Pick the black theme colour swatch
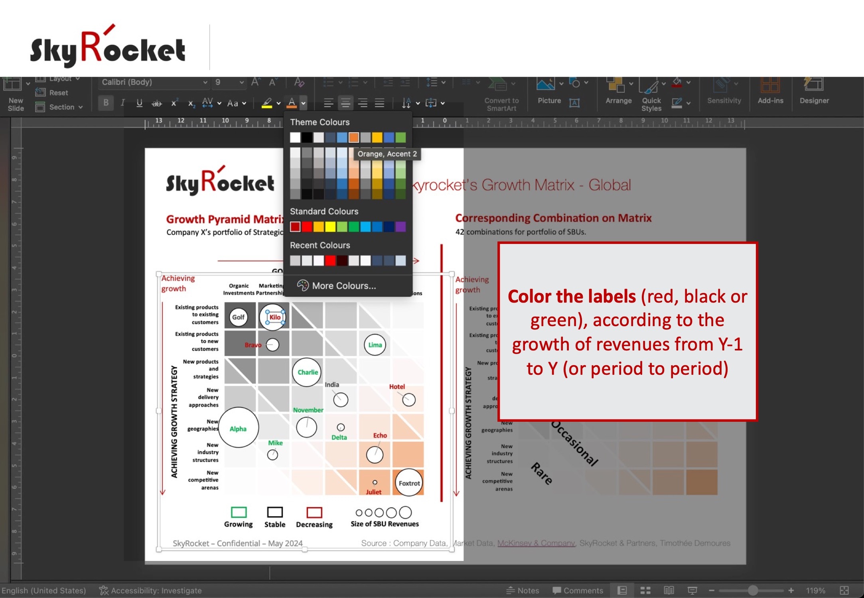The image size is (864, 598). pyautogui.click(x=307, y=138)
